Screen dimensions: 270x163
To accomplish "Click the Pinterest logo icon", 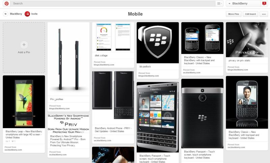I will [6, 3].
